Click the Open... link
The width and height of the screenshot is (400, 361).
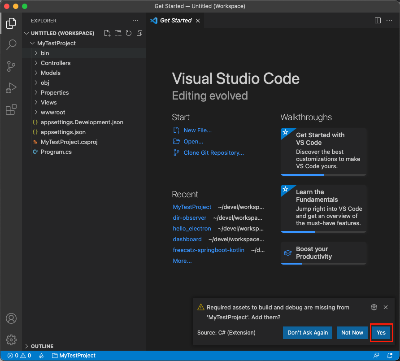188,142
